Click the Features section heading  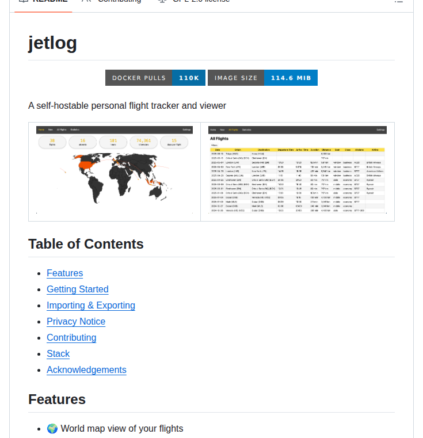(57, 399)
